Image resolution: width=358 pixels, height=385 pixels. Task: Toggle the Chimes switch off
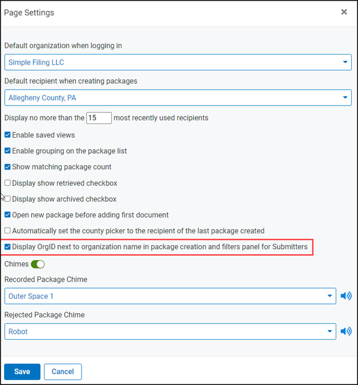pyautogui.click(x=39, y=264)
